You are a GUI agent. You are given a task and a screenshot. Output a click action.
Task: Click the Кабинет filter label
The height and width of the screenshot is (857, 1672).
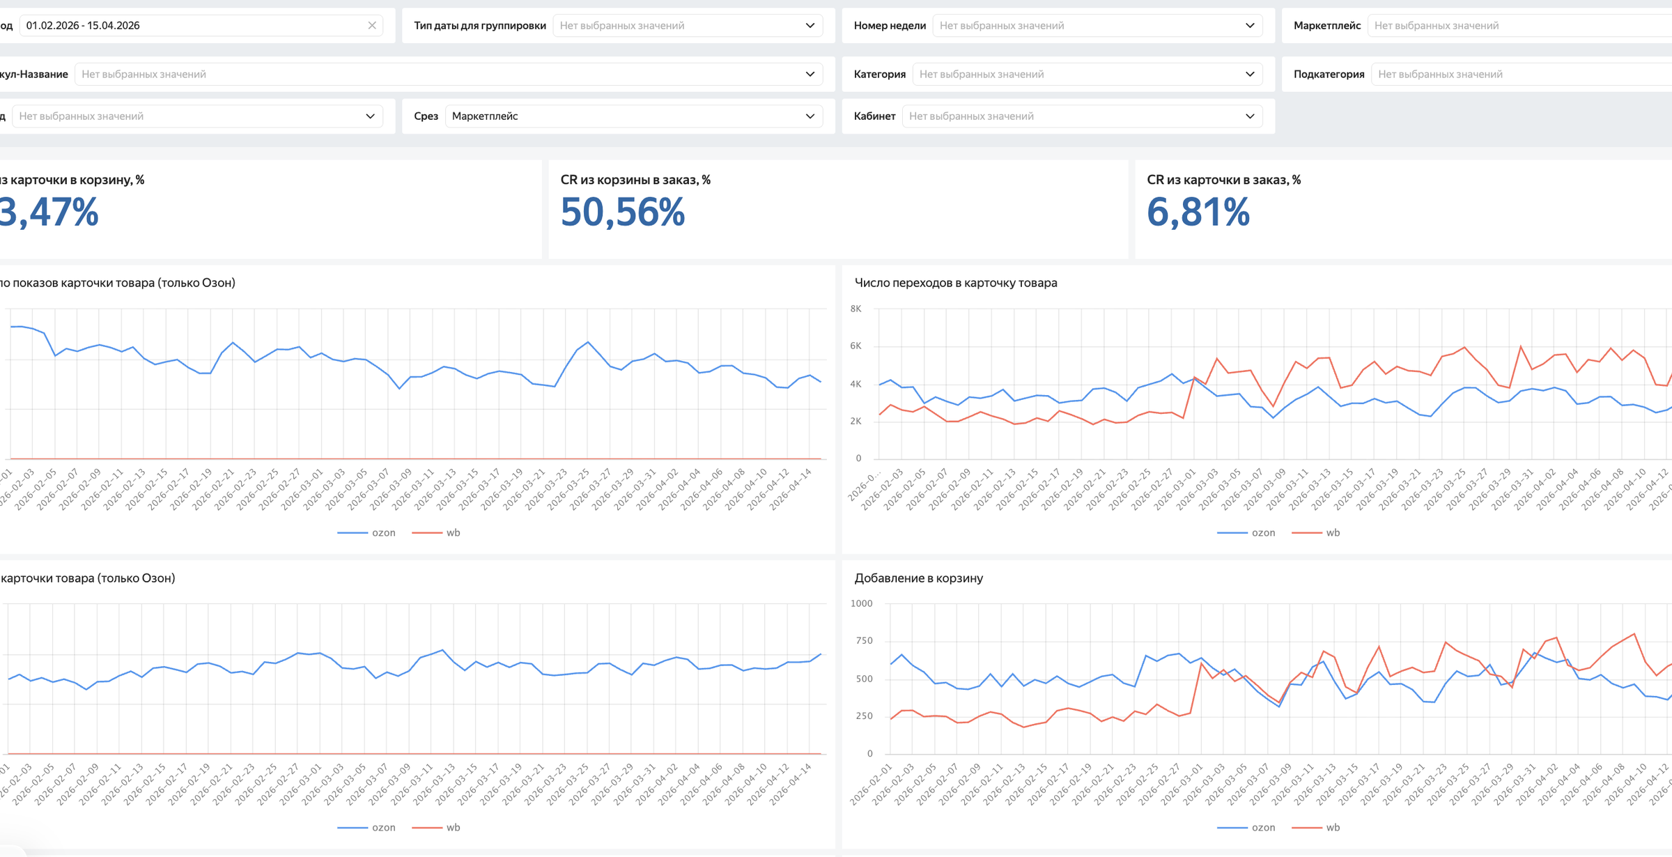874,116
